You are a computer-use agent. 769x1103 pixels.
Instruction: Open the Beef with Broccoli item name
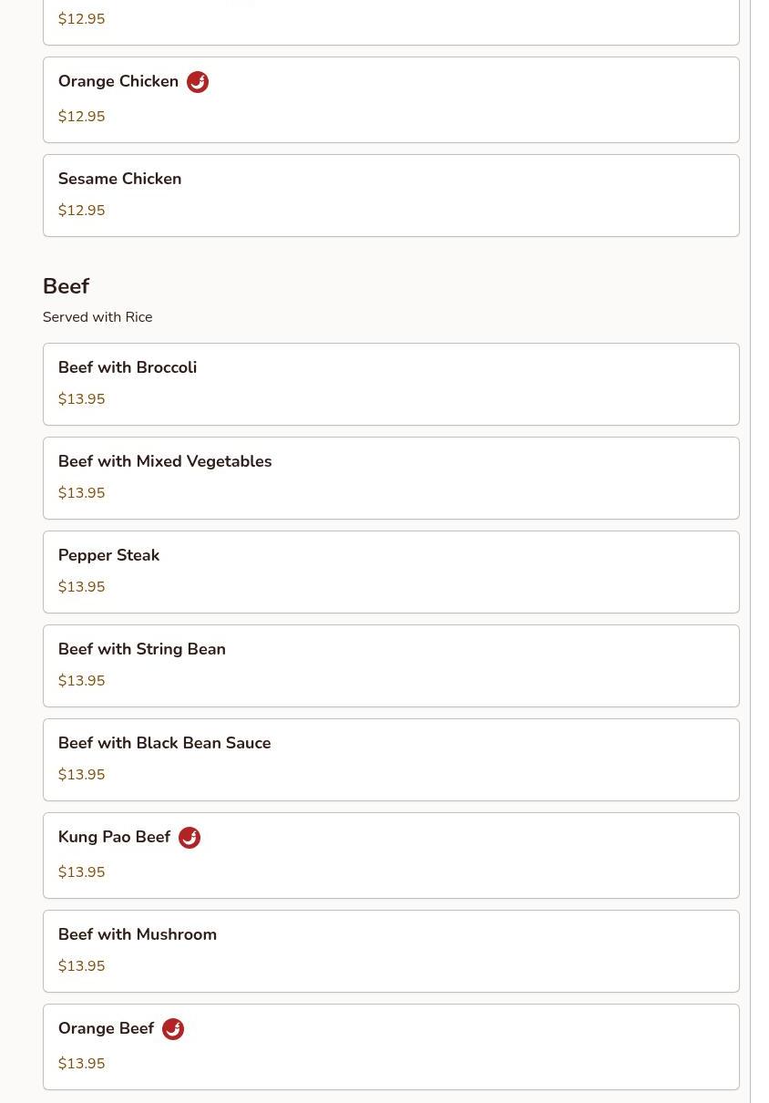128,367
